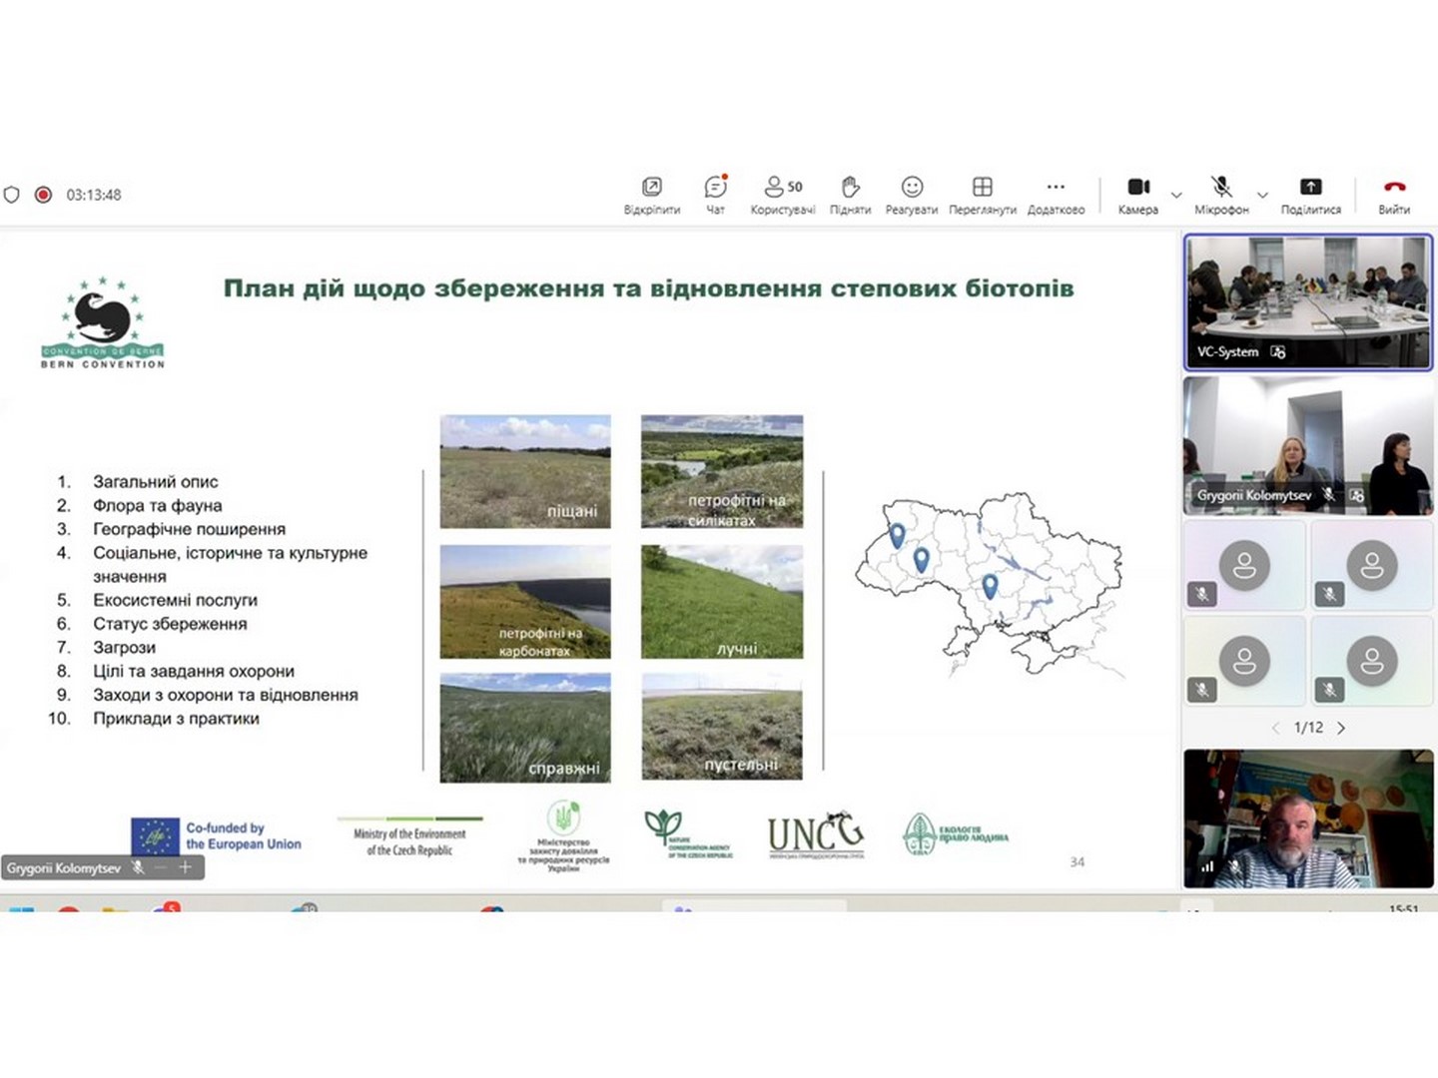The height and width of the screenshot is (1078, 1438).
Task: Go to previous page of participant tiles
Action: click(1275, 728)
